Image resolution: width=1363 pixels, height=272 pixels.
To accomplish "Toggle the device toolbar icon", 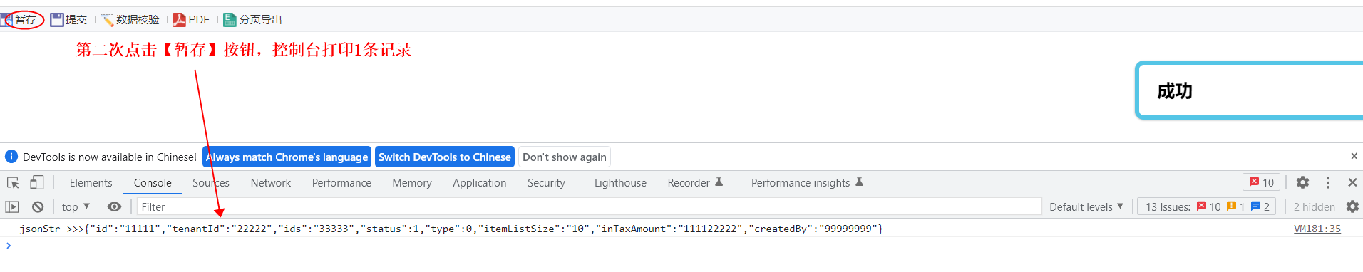I will (x=36, y=183).
